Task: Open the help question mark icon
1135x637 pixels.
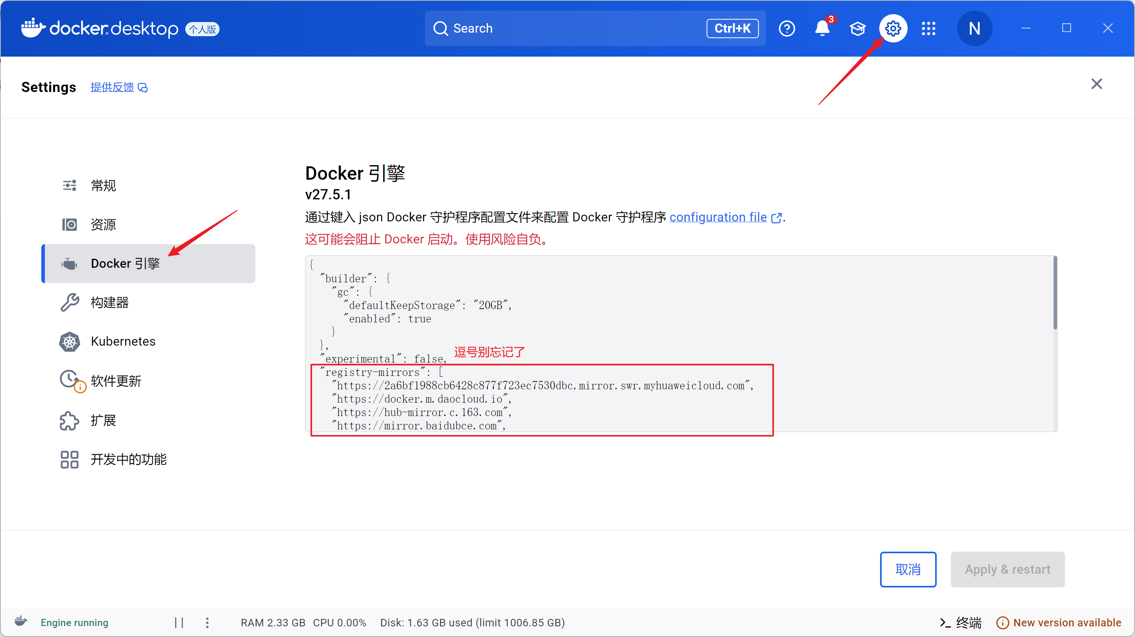Action: (x=787, y=28)
